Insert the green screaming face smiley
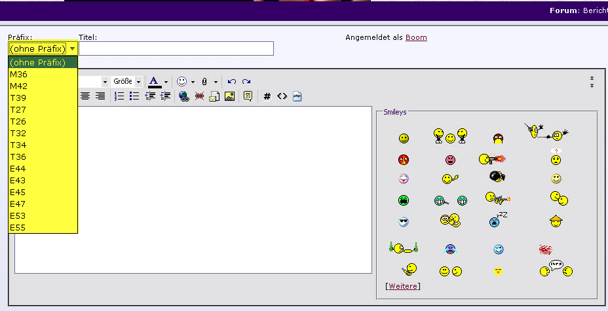The image size is (608, 311). 404,200
